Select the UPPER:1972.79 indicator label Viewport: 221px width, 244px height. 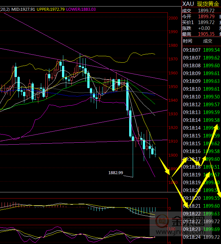[51, 9]
